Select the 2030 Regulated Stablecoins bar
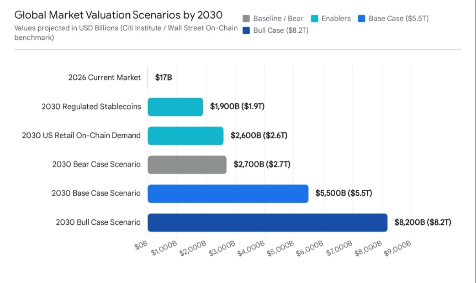Viewport: 476px width, 283px height. tap(175, 107)
